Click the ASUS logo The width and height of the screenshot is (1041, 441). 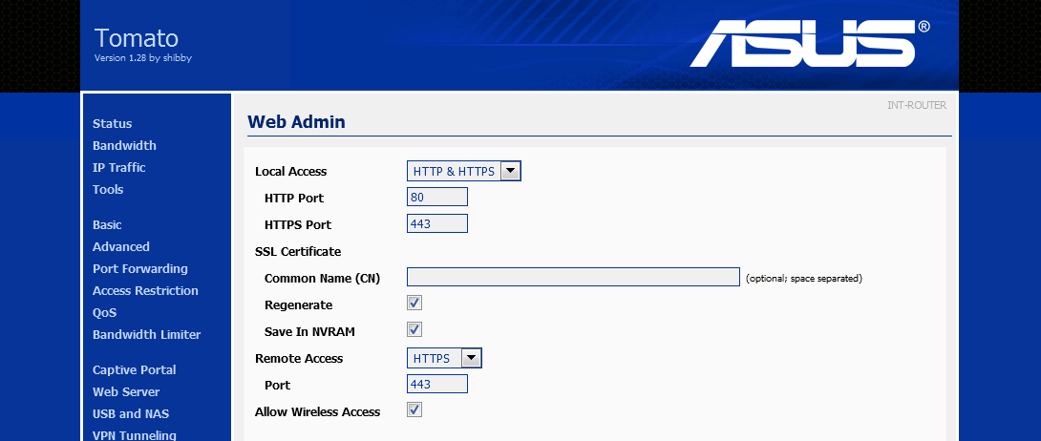pyautogui.click(x=810, y=43)
